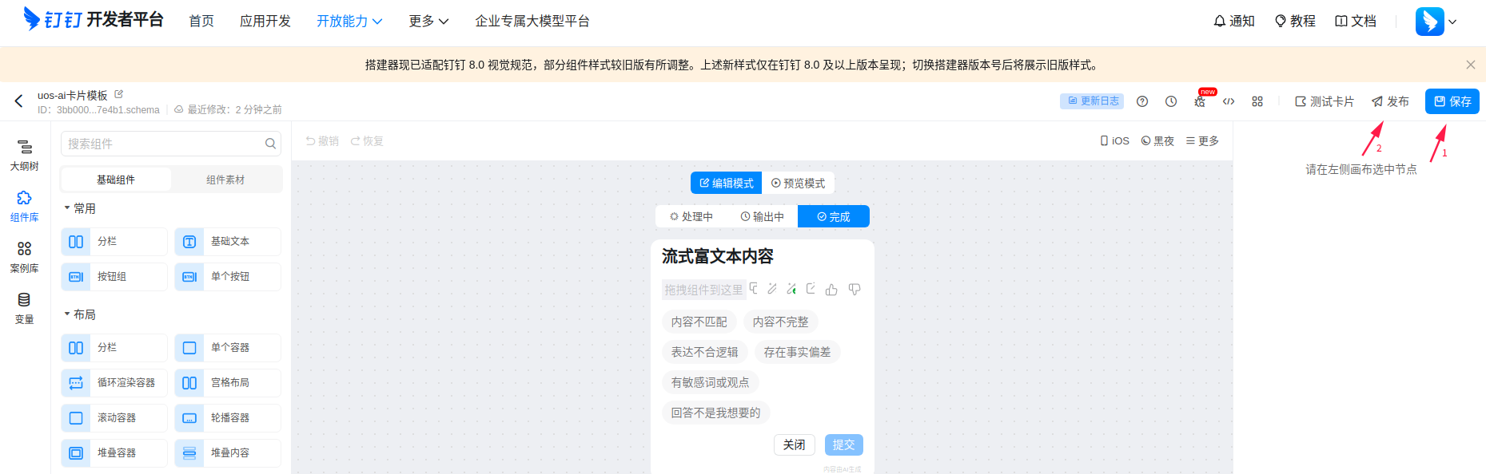This screenshot has width=1486, height=474.
Task: Select the 基础组件 tab
Action: [116, 180]
